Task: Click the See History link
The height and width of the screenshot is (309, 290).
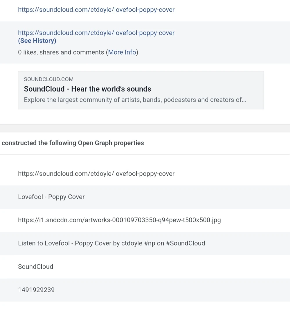Action: [x=37, y=41]
